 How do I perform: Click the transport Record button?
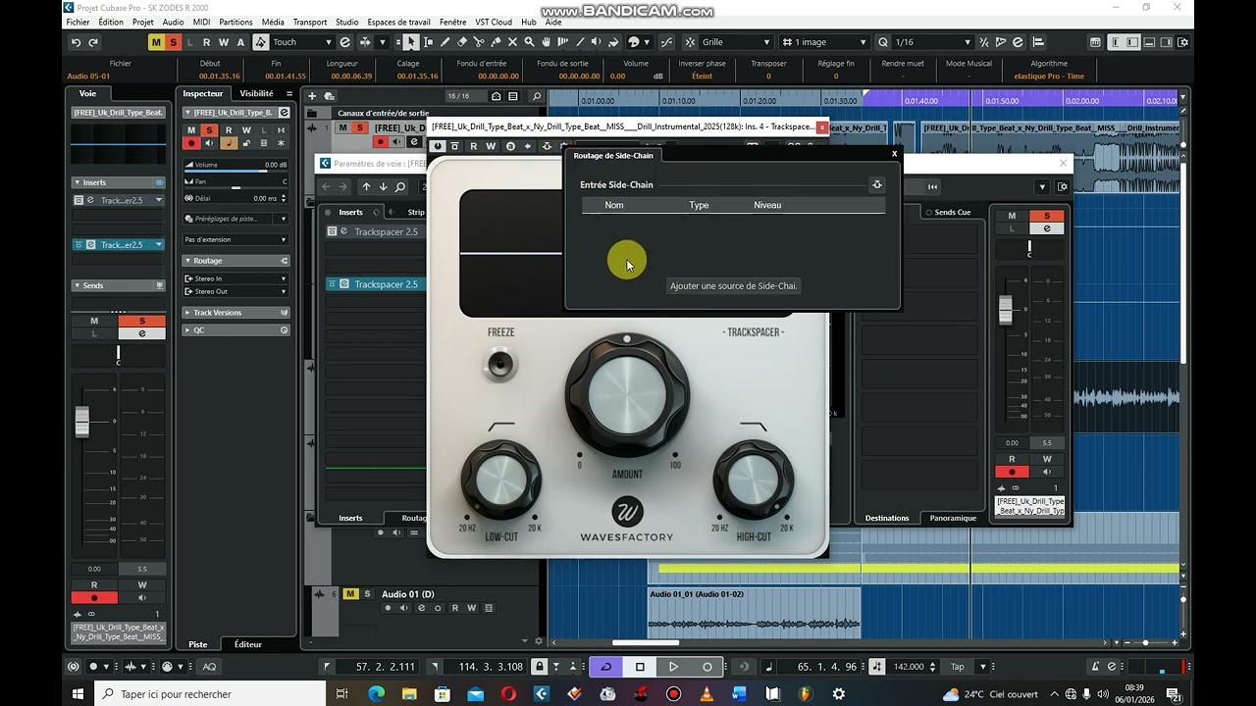(x=707, y=667)
